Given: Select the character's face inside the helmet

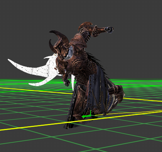Looking at the screenshot, I should 69,53.
